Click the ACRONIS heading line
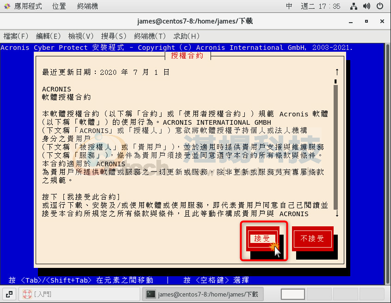 [x=56, y=89]
